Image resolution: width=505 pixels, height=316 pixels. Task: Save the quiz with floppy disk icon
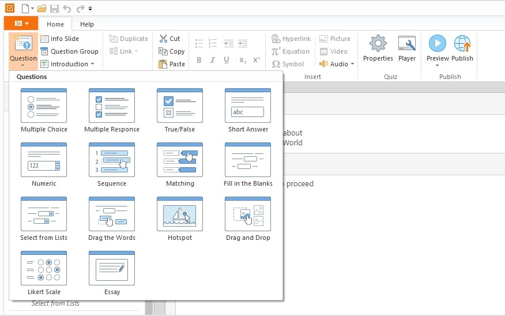point(54,9)
